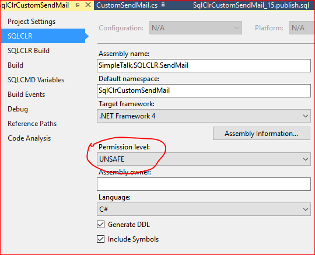Expand Target framework dropdown

tap(204, 116)
